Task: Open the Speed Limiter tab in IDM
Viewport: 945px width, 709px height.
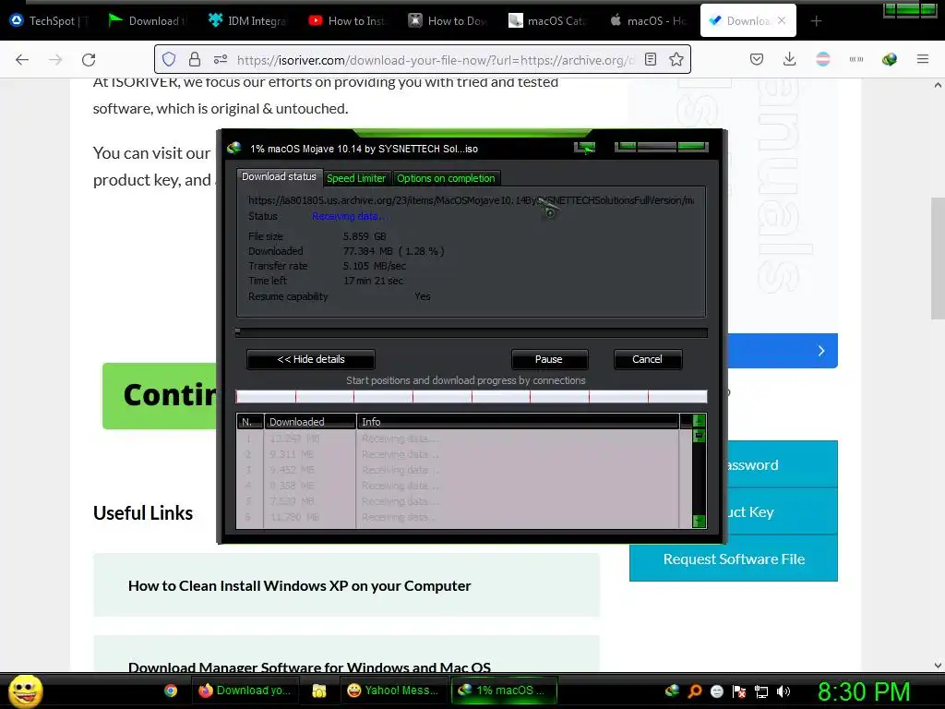Action: coord(356,178)
